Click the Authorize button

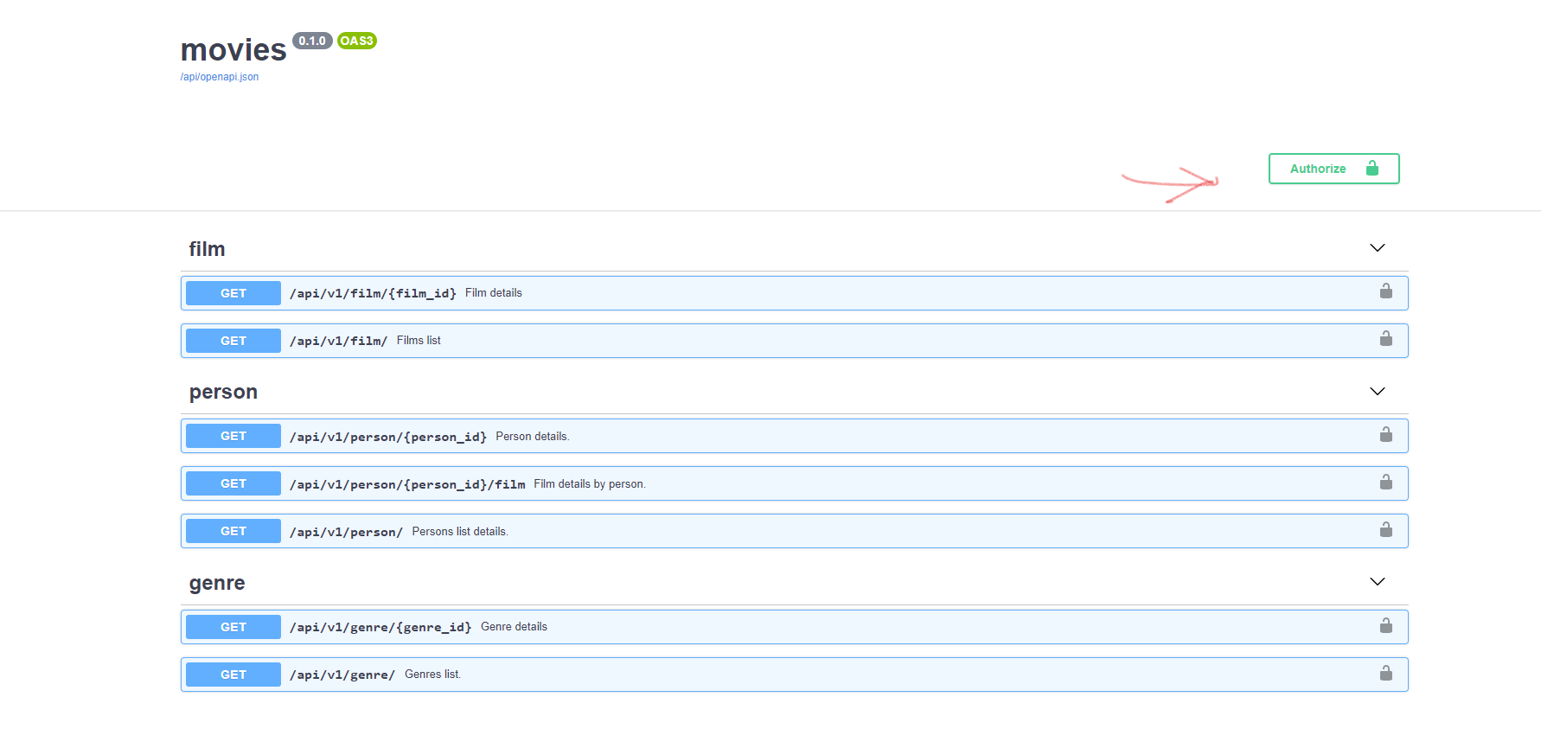(1333, 169)
